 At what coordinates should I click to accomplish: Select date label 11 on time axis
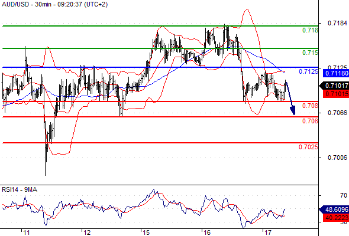(27, 232)
